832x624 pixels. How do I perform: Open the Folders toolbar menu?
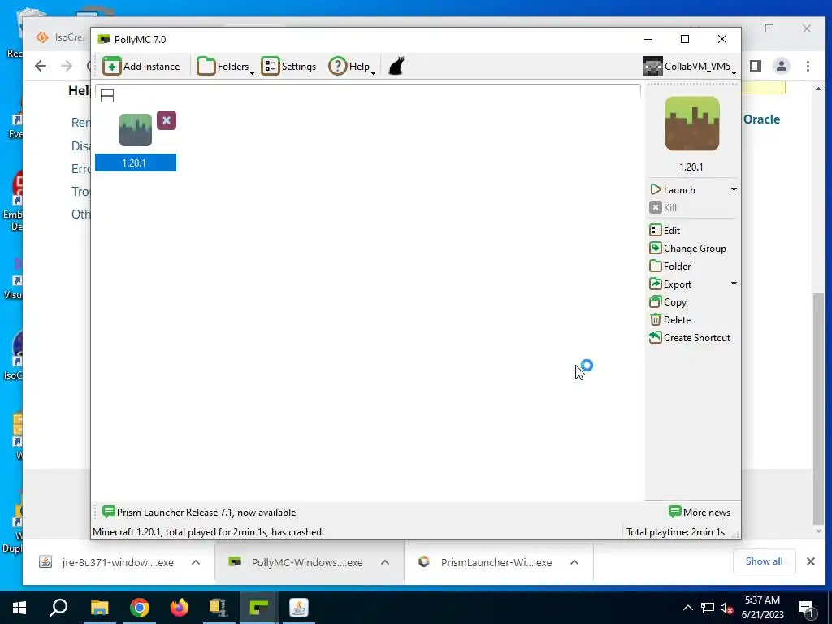(x=226, y=67)
